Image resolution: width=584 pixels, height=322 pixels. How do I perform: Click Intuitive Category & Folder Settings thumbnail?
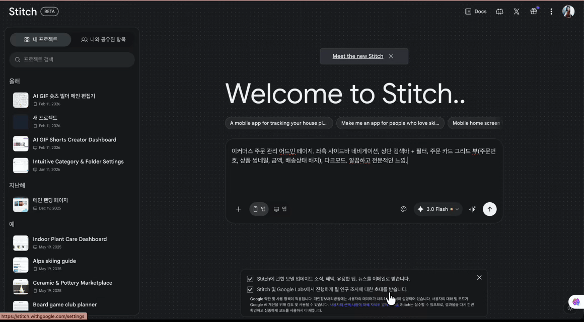[21, 166]
